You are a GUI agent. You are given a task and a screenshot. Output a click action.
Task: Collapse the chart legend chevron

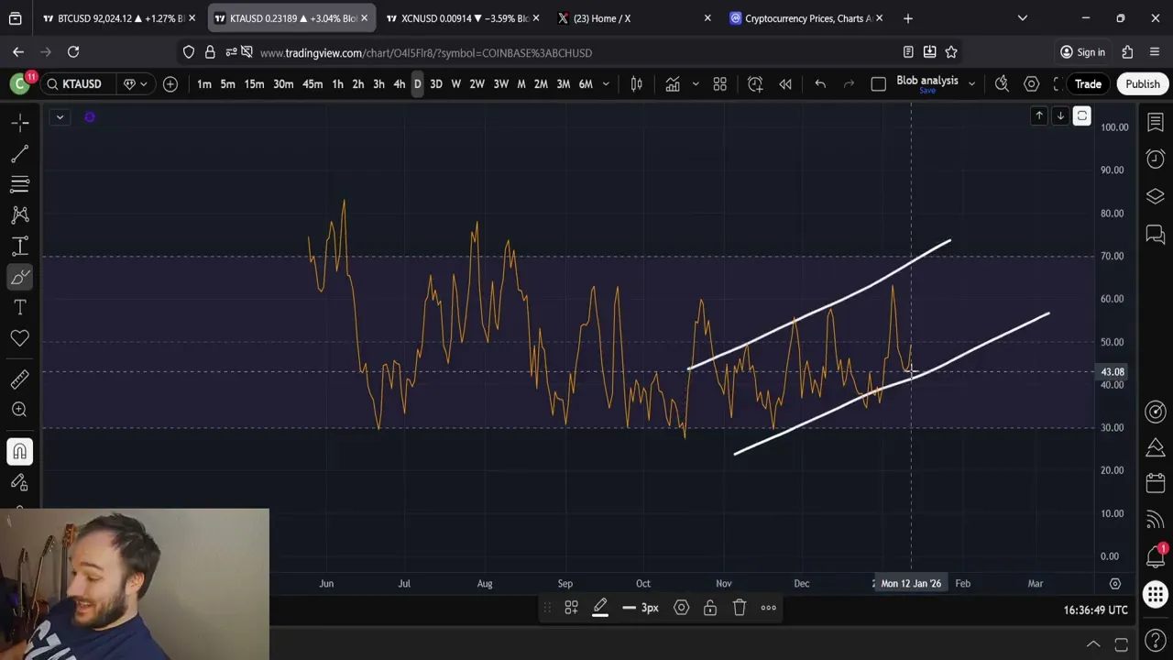click(x=60, y=116)
